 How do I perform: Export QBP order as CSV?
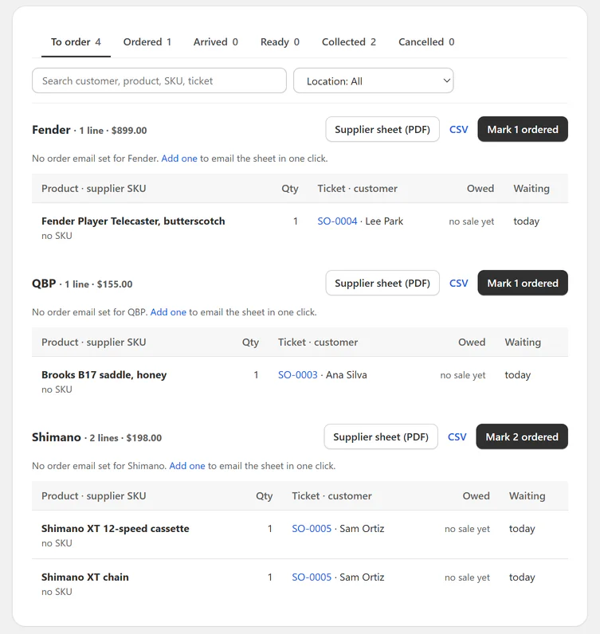coord(458,283)
